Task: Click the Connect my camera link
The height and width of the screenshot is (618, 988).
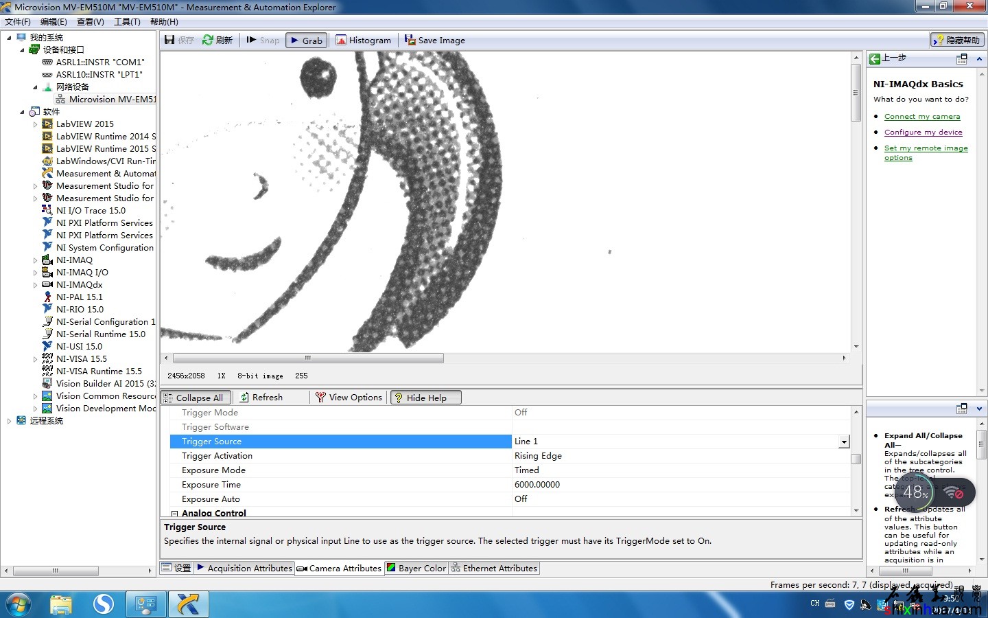Action: pos(921,117)
